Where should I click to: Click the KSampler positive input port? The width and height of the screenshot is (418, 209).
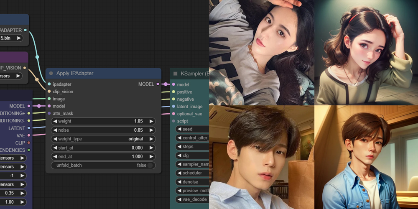click(x=173, y=92)
